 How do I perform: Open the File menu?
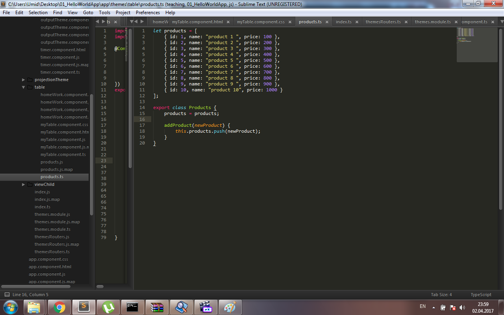(x=6, y=13)
